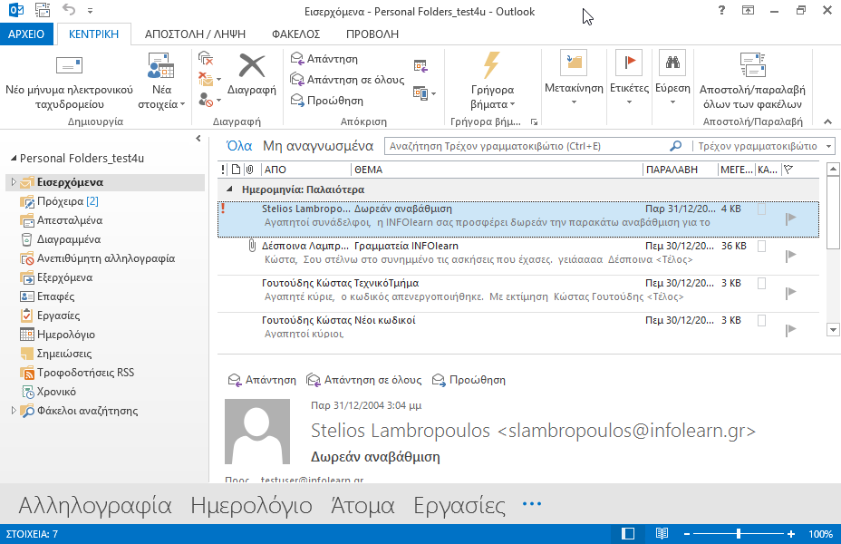The image size is (841, 544).
Task: Click the search magnifier icon
Action: [x=676, y=146]
